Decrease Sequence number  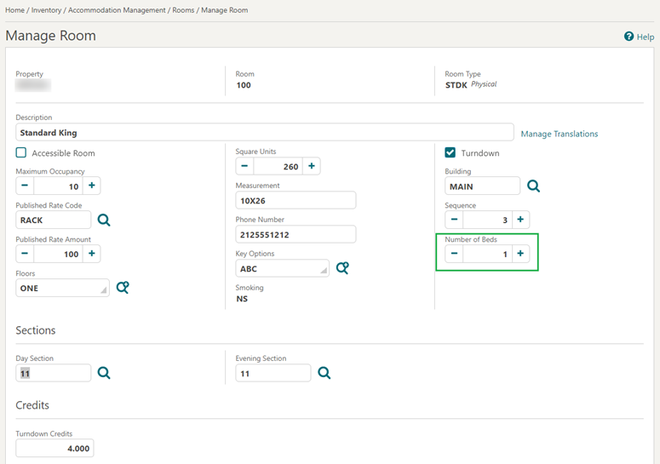pyautogui.click(x=454, y=220)
